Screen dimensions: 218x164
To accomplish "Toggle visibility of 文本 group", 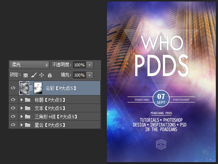I will coord(13,108).
